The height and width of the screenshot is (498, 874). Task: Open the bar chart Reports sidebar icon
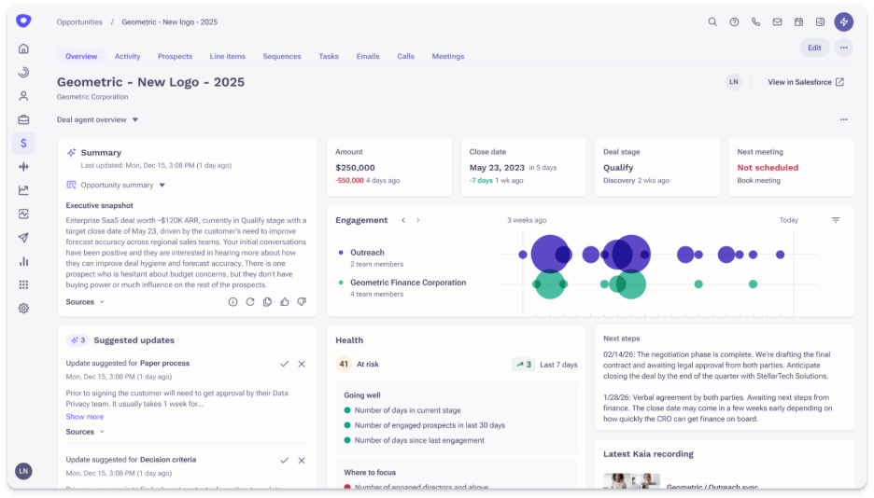(23, 261)
